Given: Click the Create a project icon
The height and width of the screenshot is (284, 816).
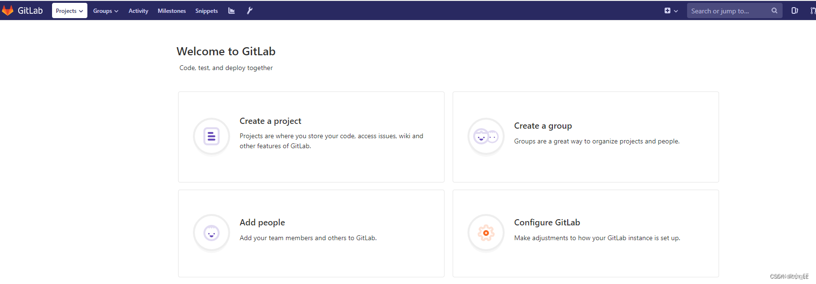Looking at the screenshot, I should coord(212,136).
